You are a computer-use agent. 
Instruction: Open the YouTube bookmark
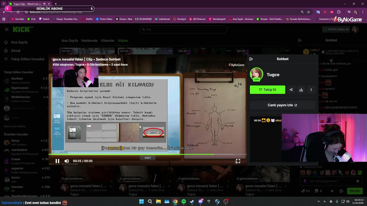(x=17, y=19)
